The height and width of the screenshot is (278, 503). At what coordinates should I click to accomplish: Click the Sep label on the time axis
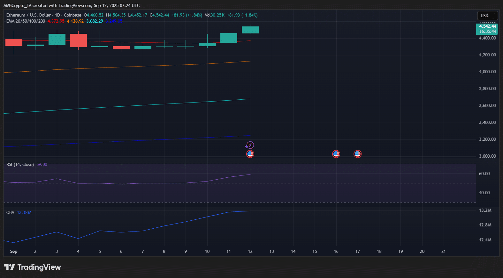pos(14,251)
